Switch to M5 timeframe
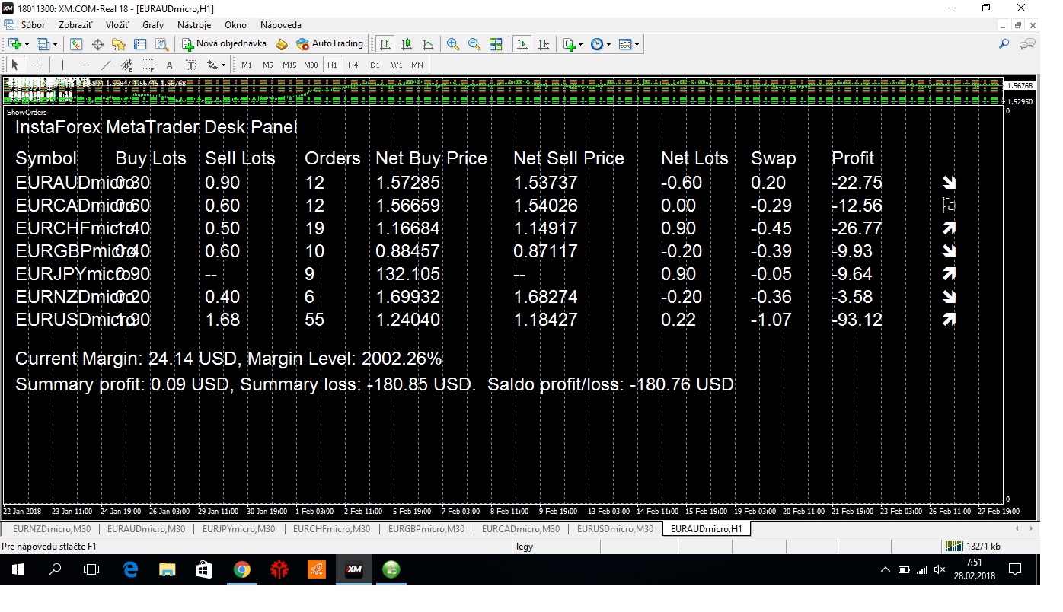Screen dimensions: 1063x612 tap(268, 65)
